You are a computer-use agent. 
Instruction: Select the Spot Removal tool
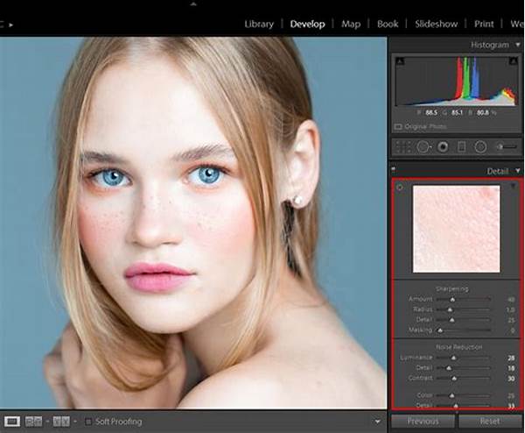pos(422,147)
